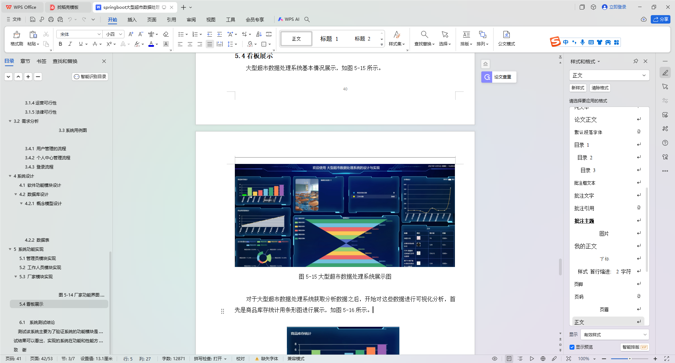Increase paragraph indent
The height and width of the screenshot is (363, 675).
point(219,34)
